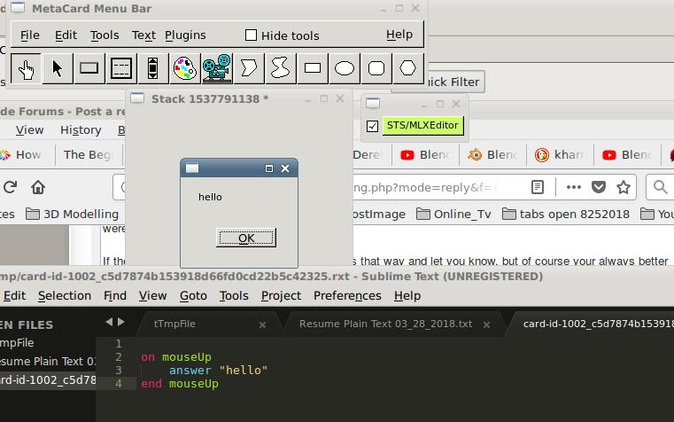674x422 pixels.
Task: Go to next tab with right arrow in Sublime
Action: pos(121,322)
